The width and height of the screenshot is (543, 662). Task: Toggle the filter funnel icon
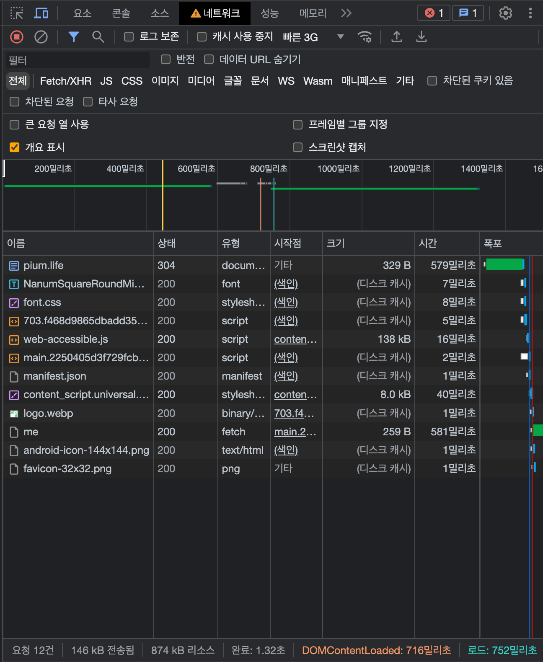pyautogui.click(x=74, y=37)
